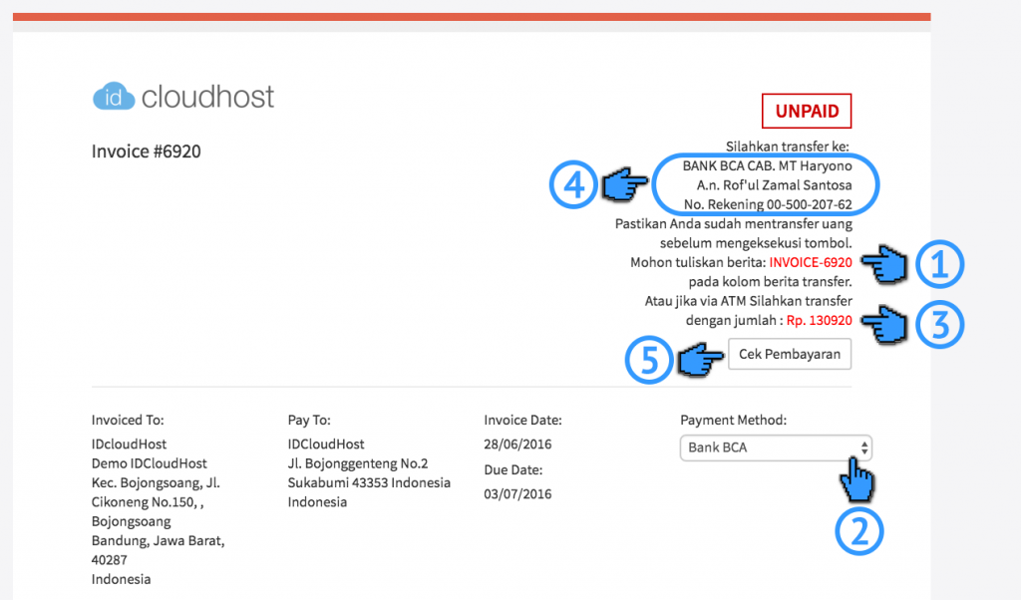Click the Invoice #6920 heading
1021x600 pixels.
145,150
